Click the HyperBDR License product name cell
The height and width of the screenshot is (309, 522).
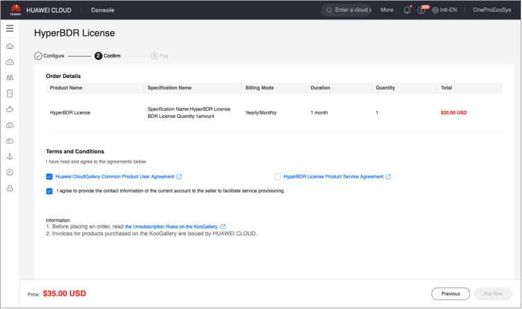70,112
